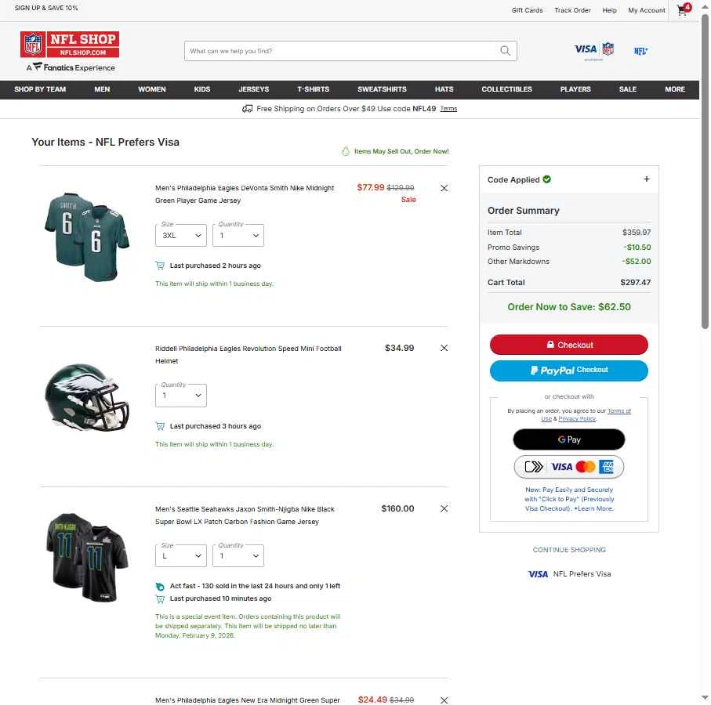Click the NFL Shop logo
Screen dimensions: 711x705
click(70, 45)
